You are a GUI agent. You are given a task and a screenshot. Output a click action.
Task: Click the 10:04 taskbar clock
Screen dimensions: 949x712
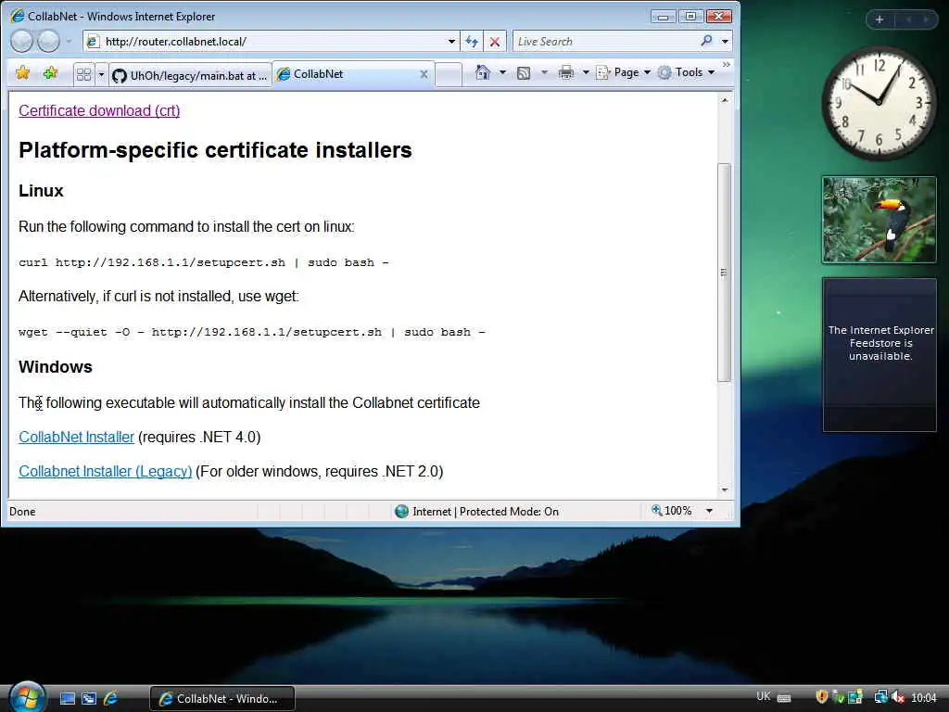(924, 698)
